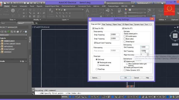Image resolution: width=179 pixels, height=100 pixels.
Task: Toggle the Grid On (F7) checkbox
Action: point(123,28)
